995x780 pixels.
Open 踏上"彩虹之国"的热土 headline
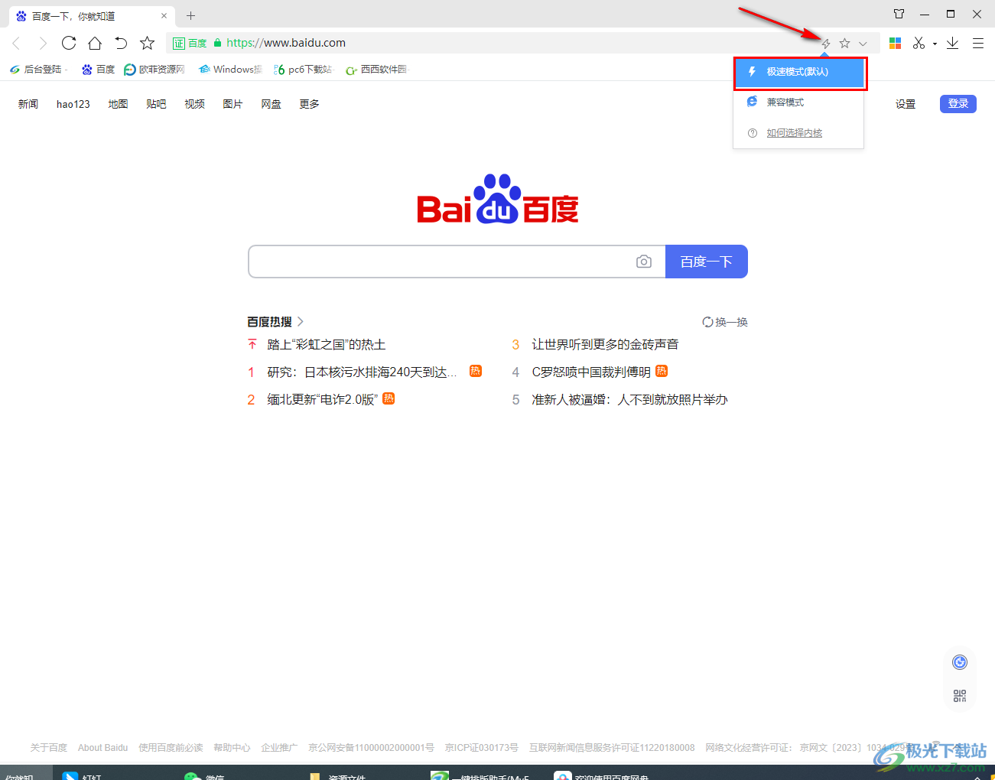click(327, 345)
